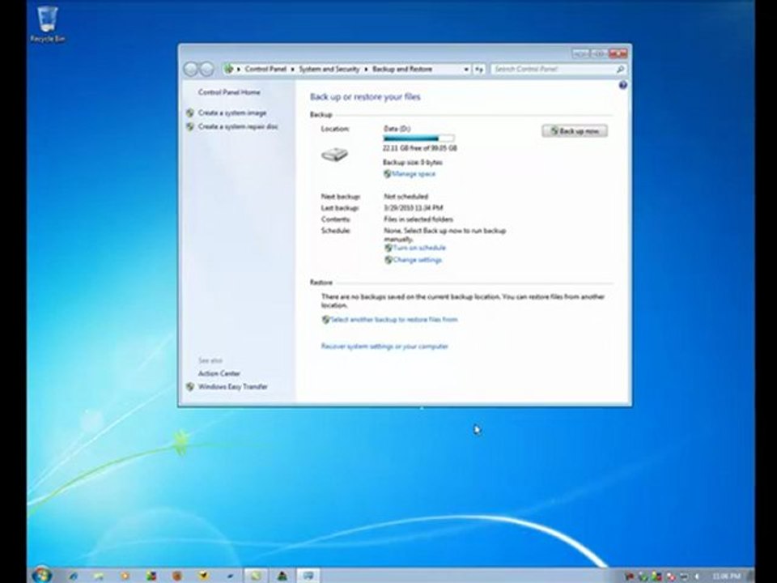Go to Control Panel Home

229,92
